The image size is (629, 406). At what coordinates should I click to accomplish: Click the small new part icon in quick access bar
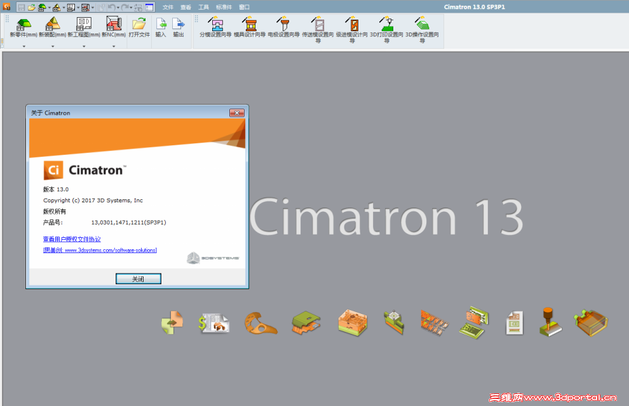[42, 7]
